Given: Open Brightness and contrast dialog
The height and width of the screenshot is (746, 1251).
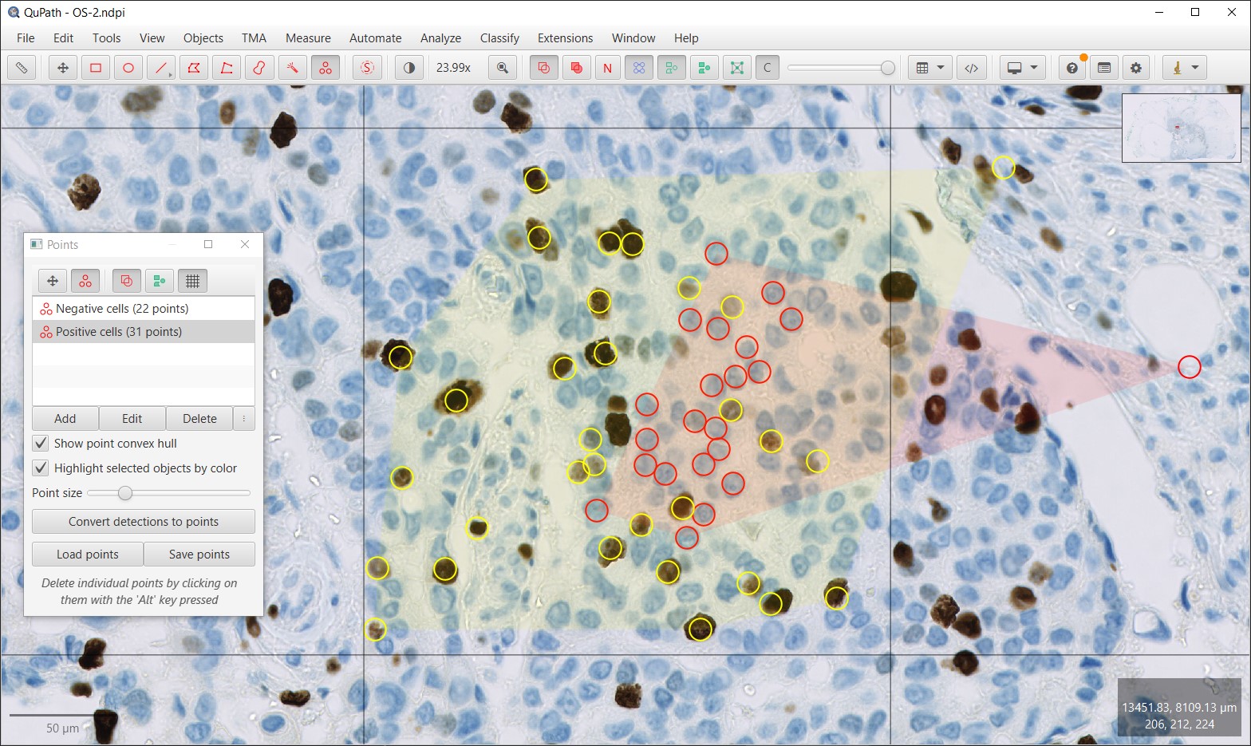Looking at the screenshot, I should tap(409, 68).
